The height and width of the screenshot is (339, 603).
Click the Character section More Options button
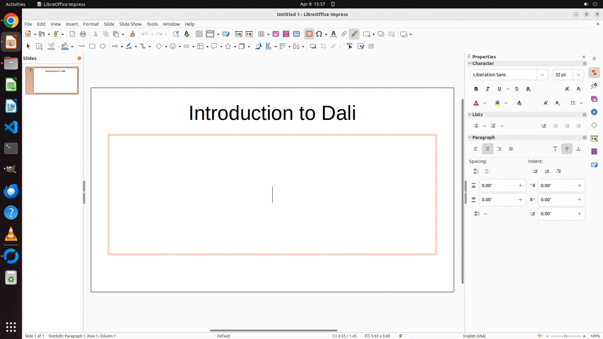[584, 64]
